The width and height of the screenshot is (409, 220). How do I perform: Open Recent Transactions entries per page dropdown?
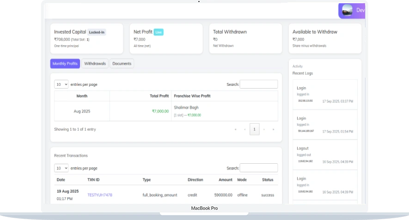[x=61, y=168]
